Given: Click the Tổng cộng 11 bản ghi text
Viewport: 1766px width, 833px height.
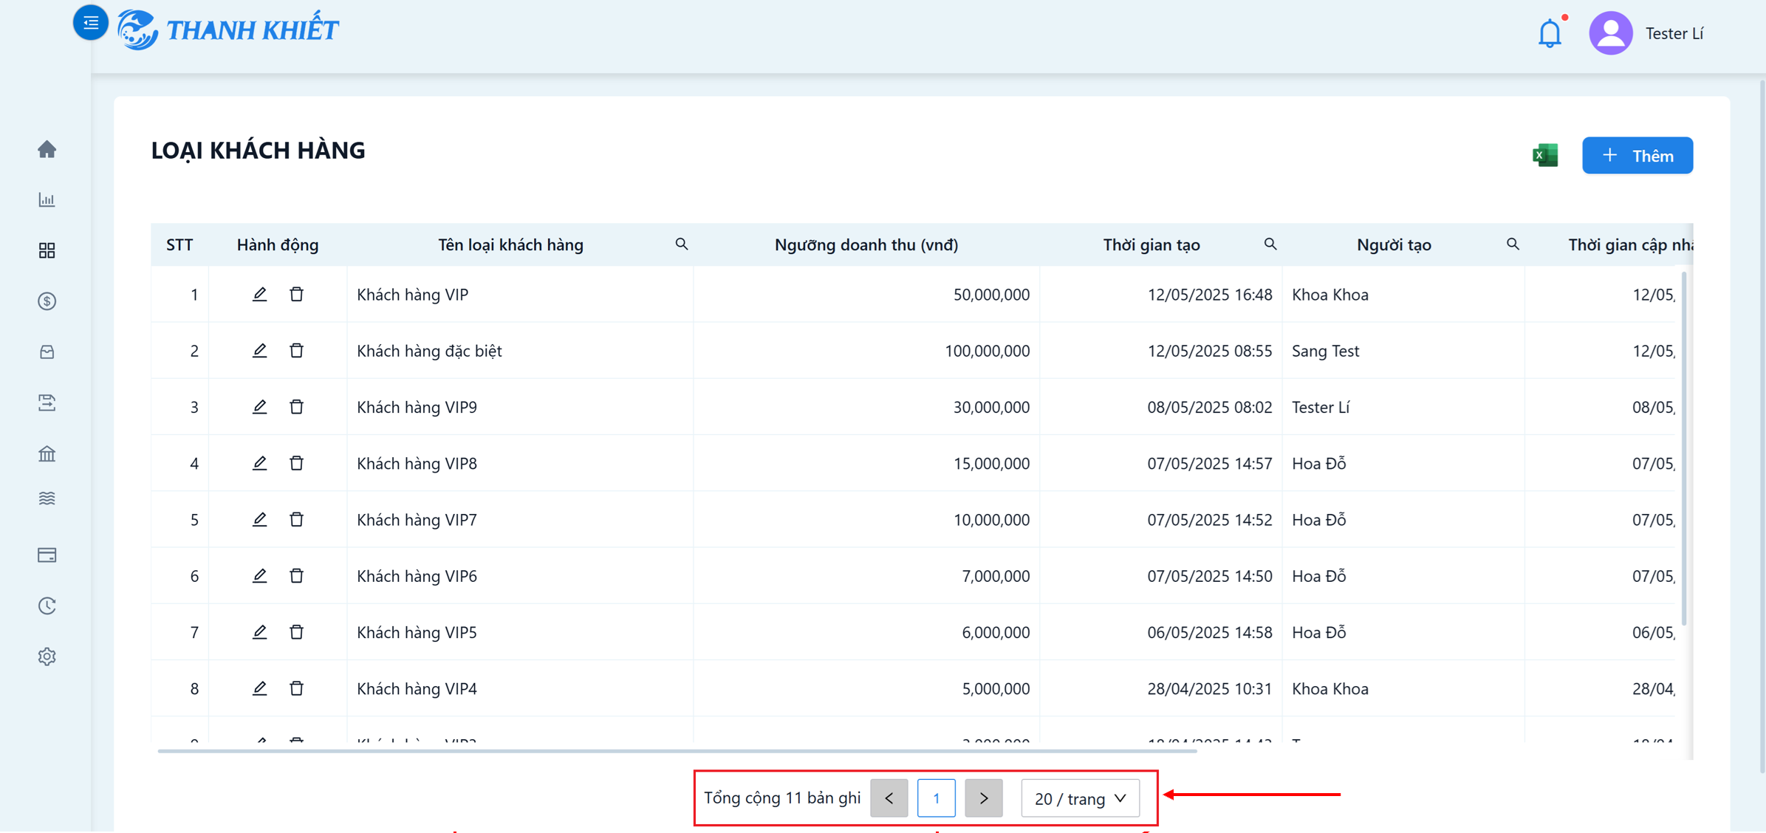Looking at the screenshot, I should coord(782,798).
